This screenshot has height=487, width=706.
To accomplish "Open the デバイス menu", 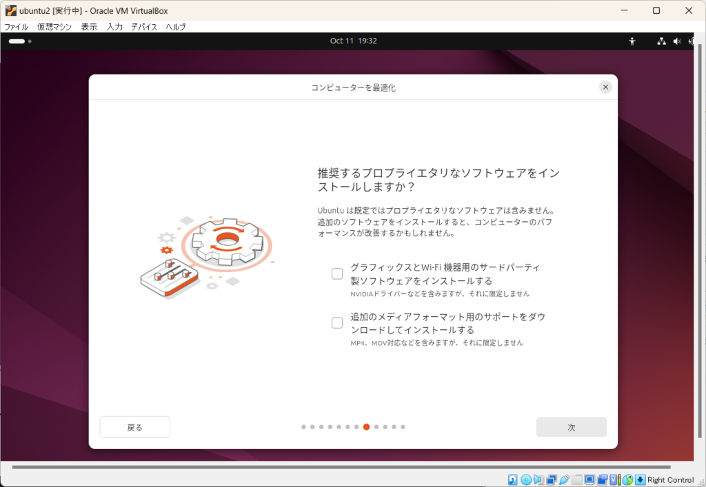I will (x=144, y=27).
